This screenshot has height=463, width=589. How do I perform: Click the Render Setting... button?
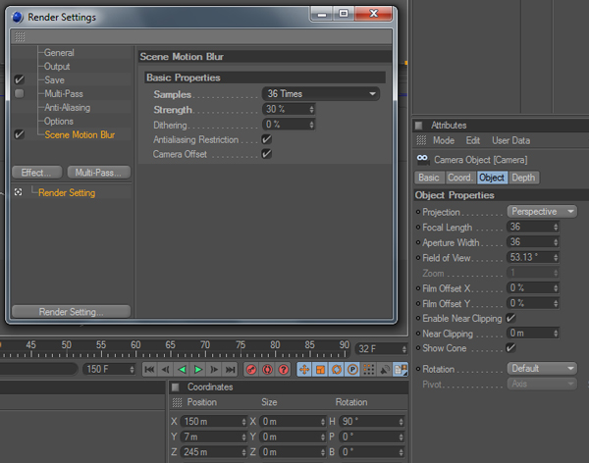(71, 312)
